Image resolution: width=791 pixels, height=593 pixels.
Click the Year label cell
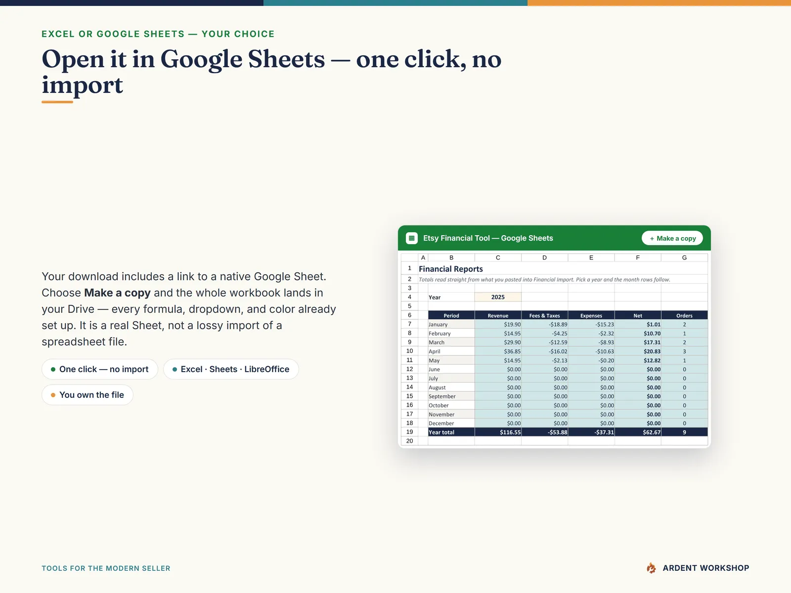[451, 297]
